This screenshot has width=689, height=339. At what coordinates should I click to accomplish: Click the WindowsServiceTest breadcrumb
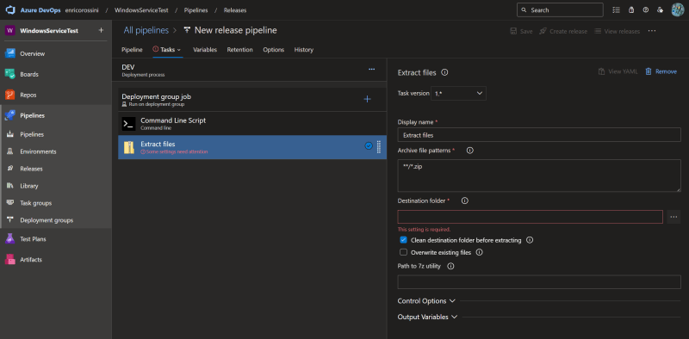(141, 10)
